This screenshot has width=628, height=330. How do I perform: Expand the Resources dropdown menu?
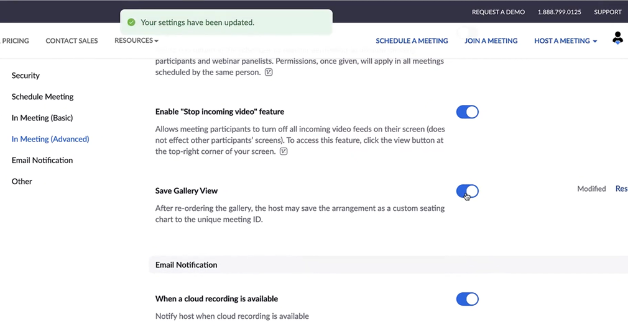[x=136, y=40]
